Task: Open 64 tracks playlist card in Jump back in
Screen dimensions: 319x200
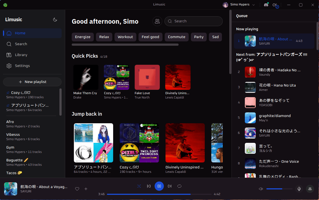Action: 94,143
